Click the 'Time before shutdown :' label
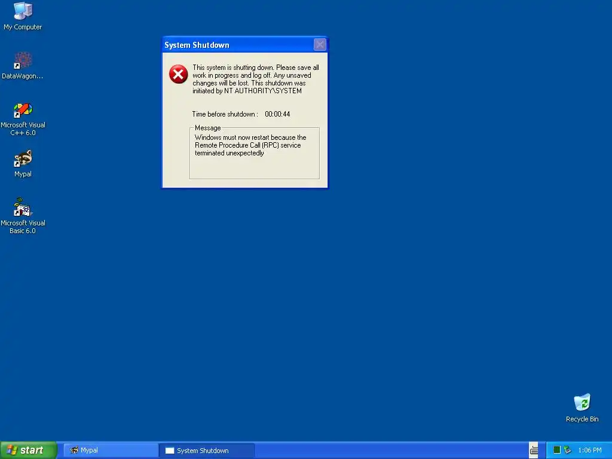 (x=225, y=114)
